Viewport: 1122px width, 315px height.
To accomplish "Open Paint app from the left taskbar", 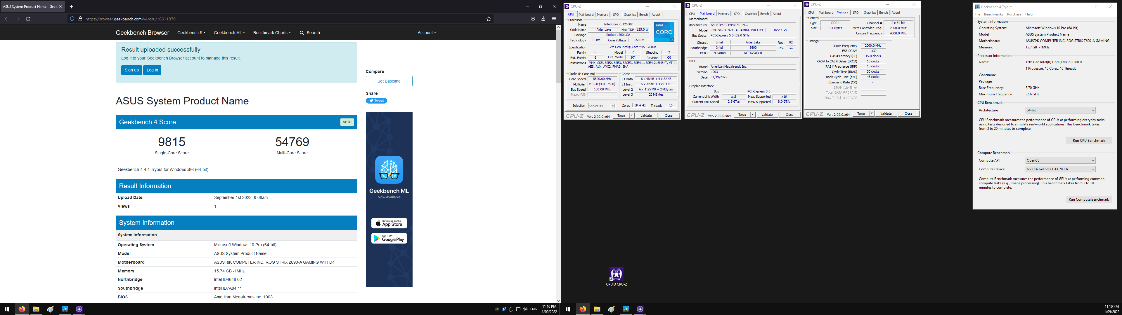I will [51, 309].
